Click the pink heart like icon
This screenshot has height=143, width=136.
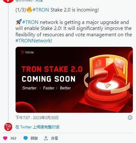click(x=5, y=138)
